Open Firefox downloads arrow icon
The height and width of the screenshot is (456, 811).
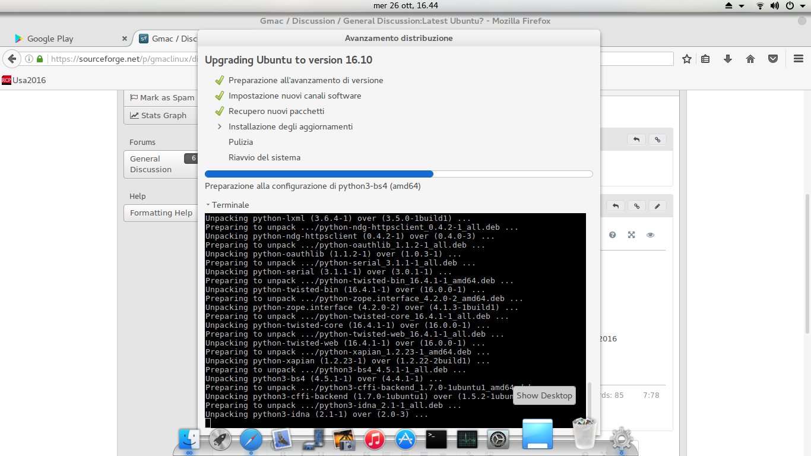click(728, 59)
